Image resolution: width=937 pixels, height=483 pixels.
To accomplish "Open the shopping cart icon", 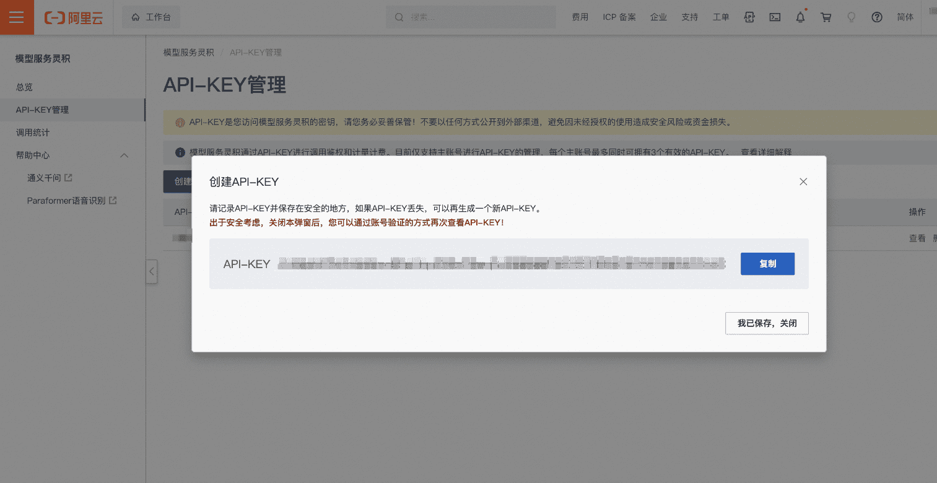I will tap(826, 17).
